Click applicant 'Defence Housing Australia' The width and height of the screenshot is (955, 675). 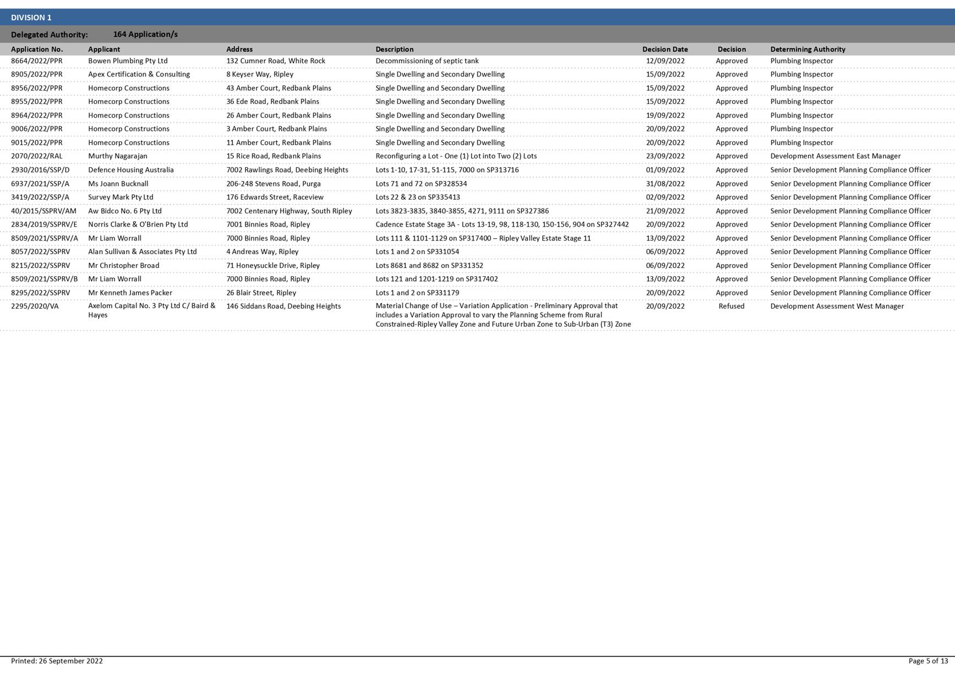click(x=131, y=169)
